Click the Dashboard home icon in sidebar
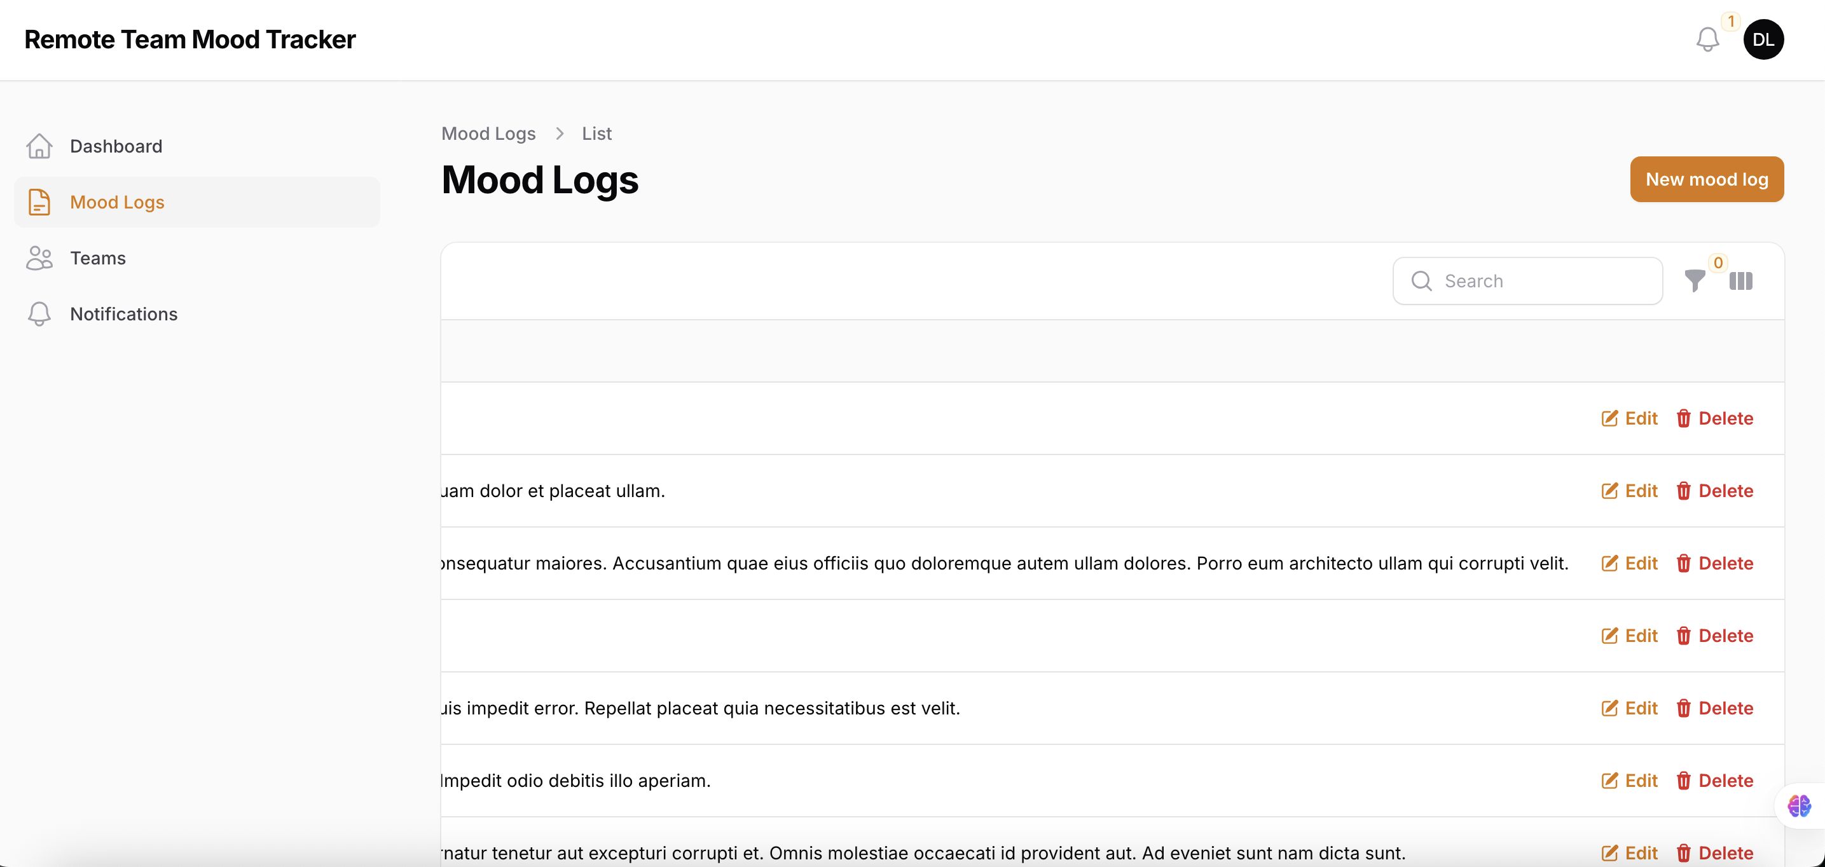Screen dimensions: 1825x867 pyautogui.click(x=39, y=146)
